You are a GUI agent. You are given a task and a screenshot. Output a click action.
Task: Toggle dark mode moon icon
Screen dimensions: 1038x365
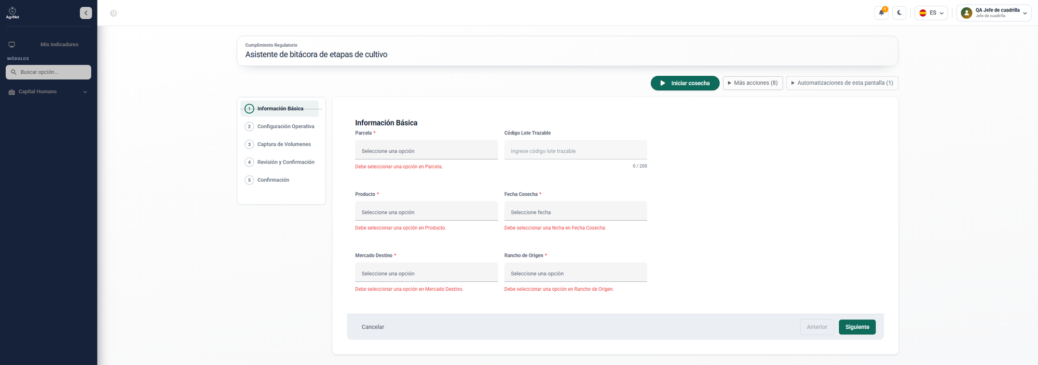(x=899, y=13)
